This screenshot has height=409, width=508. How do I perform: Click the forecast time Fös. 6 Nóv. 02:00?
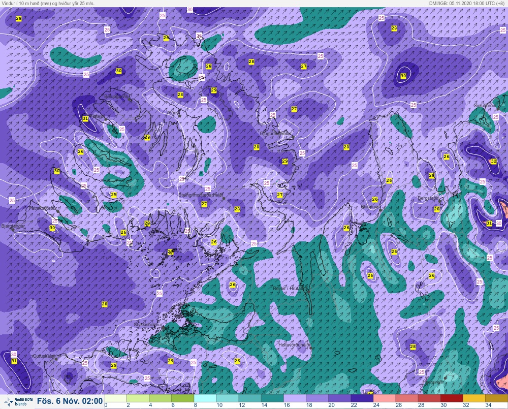tap(70, 401)
